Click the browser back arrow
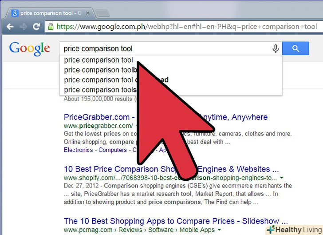323x235 pixels. pos(10,27)
